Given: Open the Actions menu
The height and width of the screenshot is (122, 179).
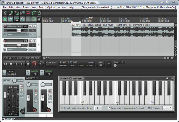Looking at the screenshot, I should click(62, 7).
